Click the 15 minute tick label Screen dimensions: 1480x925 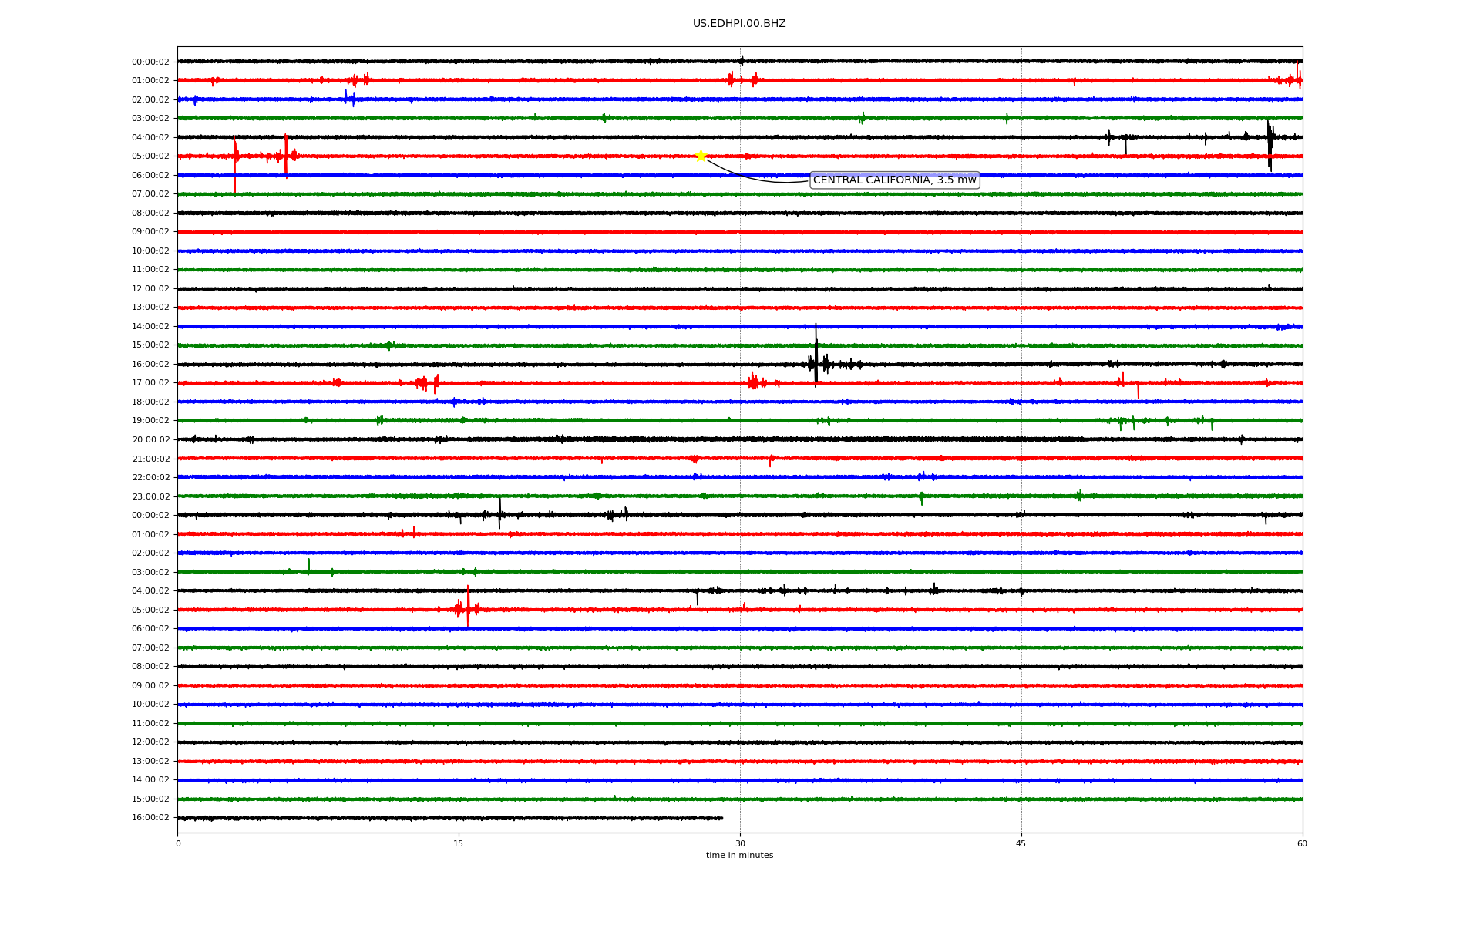[x=459, y=843]
